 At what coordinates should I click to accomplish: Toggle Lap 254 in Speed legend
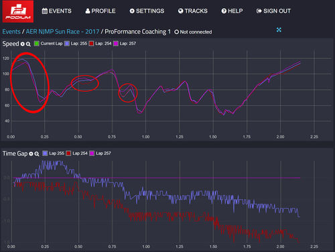(100, 44)
